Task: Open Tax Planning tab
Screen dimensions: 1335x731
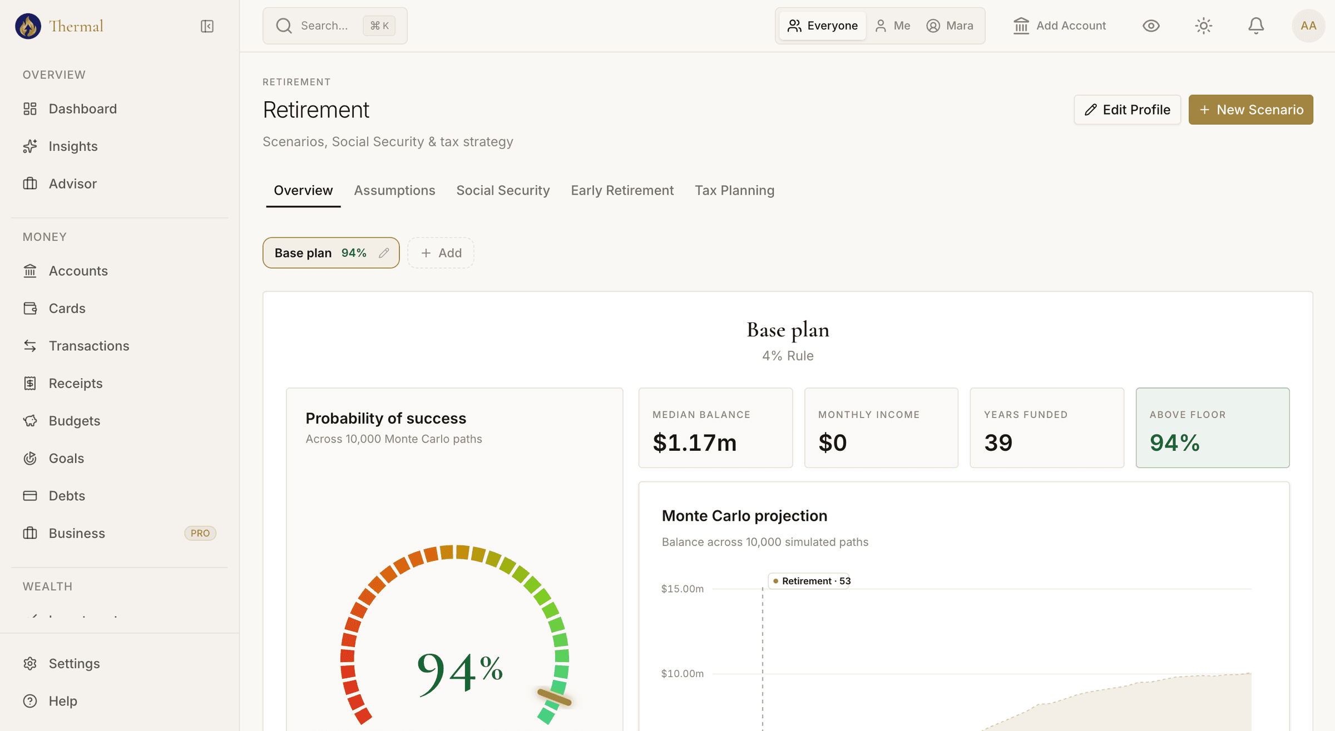Action: (734, 191)
